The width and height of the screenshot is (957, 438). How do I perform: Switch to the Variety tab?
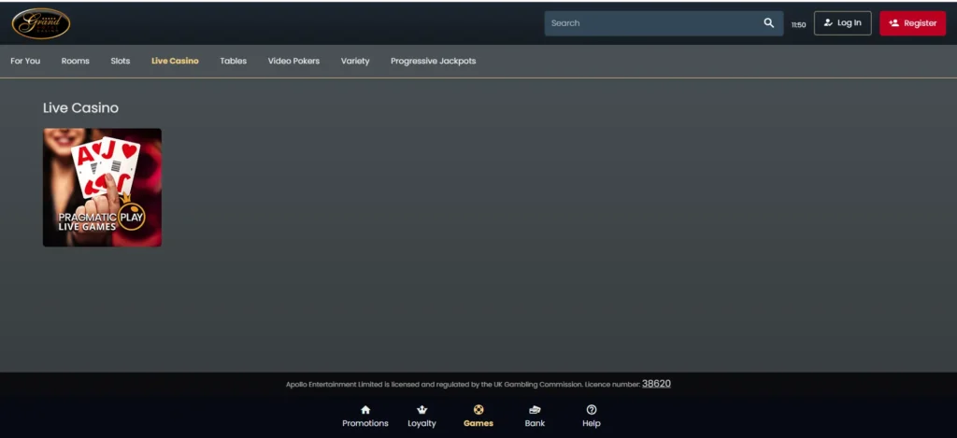pos(355,61)
